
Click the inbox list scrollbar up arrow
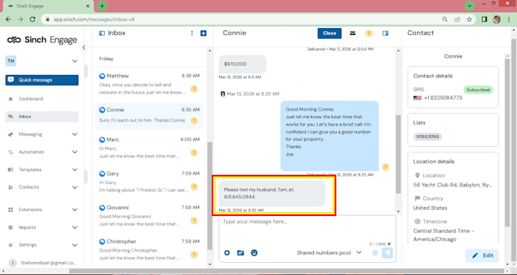[x=210, y=51]
